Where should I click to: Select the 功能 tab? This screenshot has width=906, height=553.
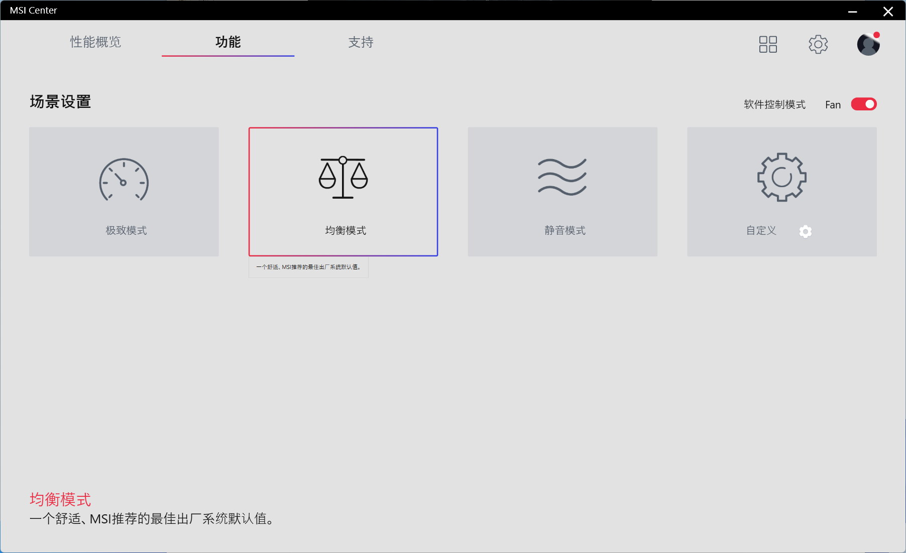coord(228,43)
